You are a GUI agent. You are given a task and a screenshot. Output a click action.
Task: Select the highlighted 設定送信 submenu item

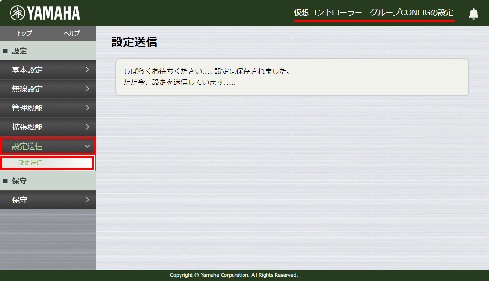(x=47, y=163)
